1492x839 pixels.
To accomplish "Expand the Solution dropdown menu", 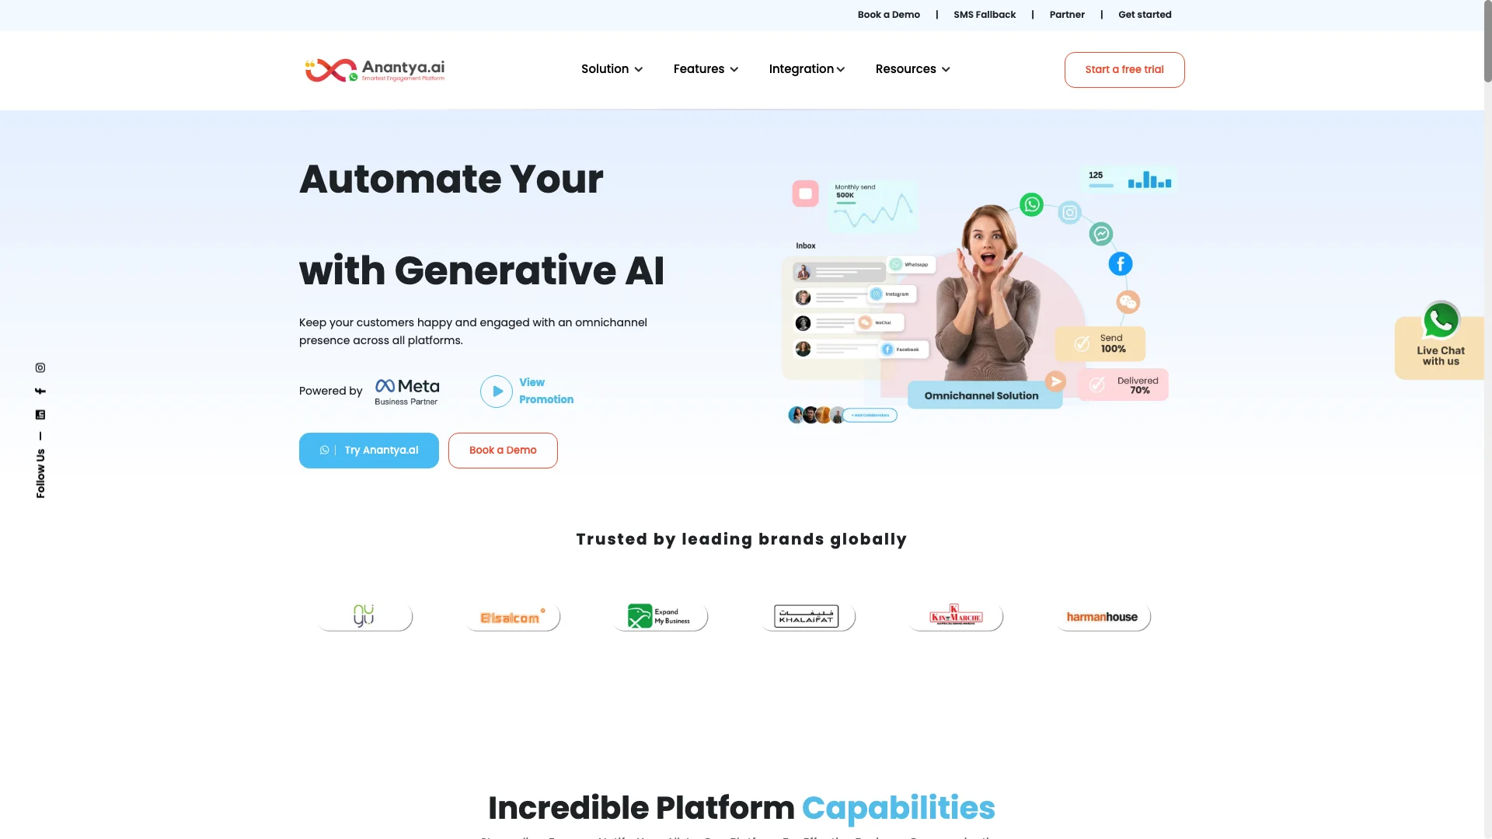I will point(612,70).
